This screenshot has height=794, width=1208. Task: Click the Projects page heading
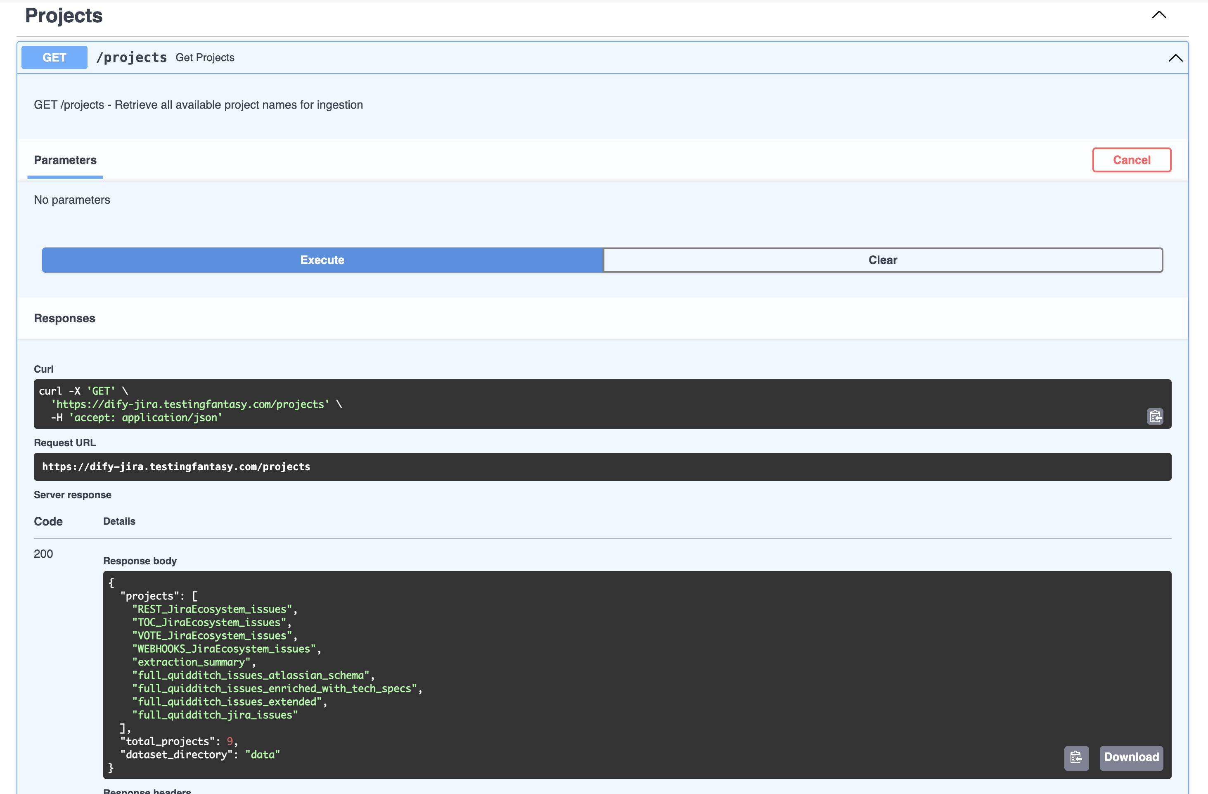tap(64, 15)
